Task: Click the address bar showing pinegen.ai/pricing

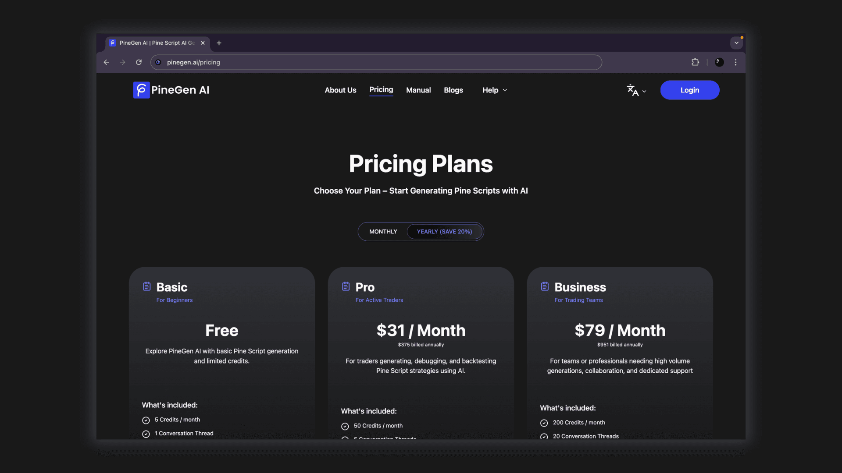Action: pyautogui.click(x=377, y=62)
